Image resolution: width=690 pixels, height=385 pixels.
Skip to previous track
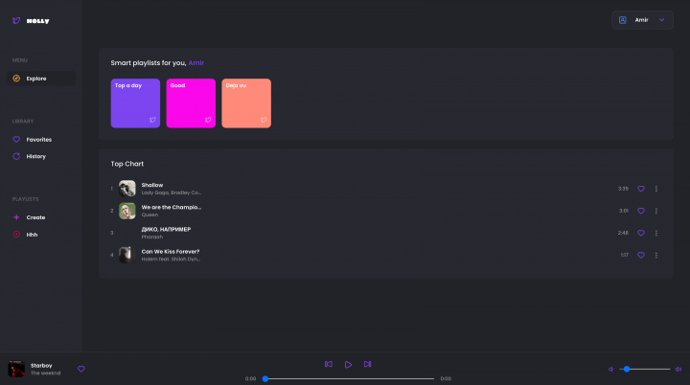click(329, 364)
